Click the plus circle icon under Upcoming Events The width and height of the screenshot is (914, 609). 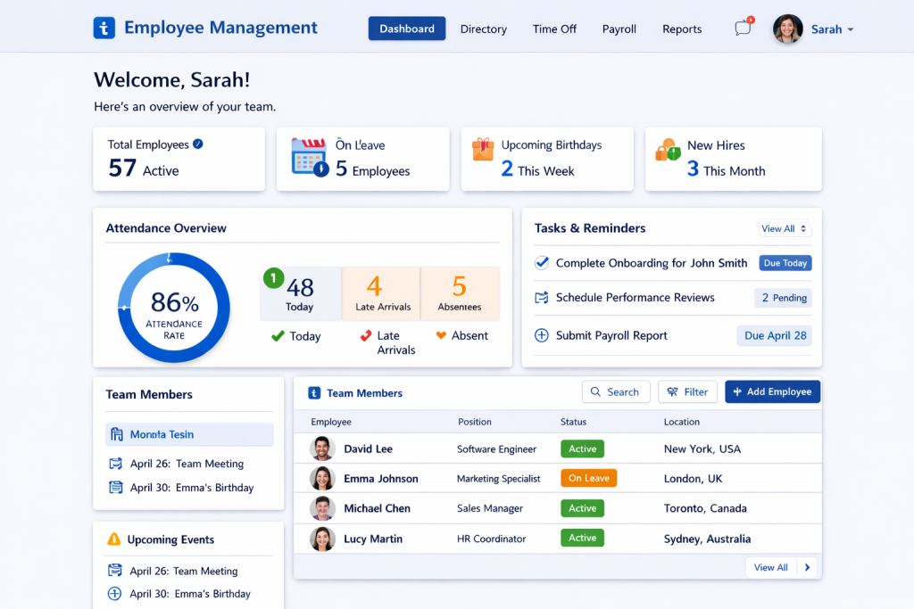115,594
